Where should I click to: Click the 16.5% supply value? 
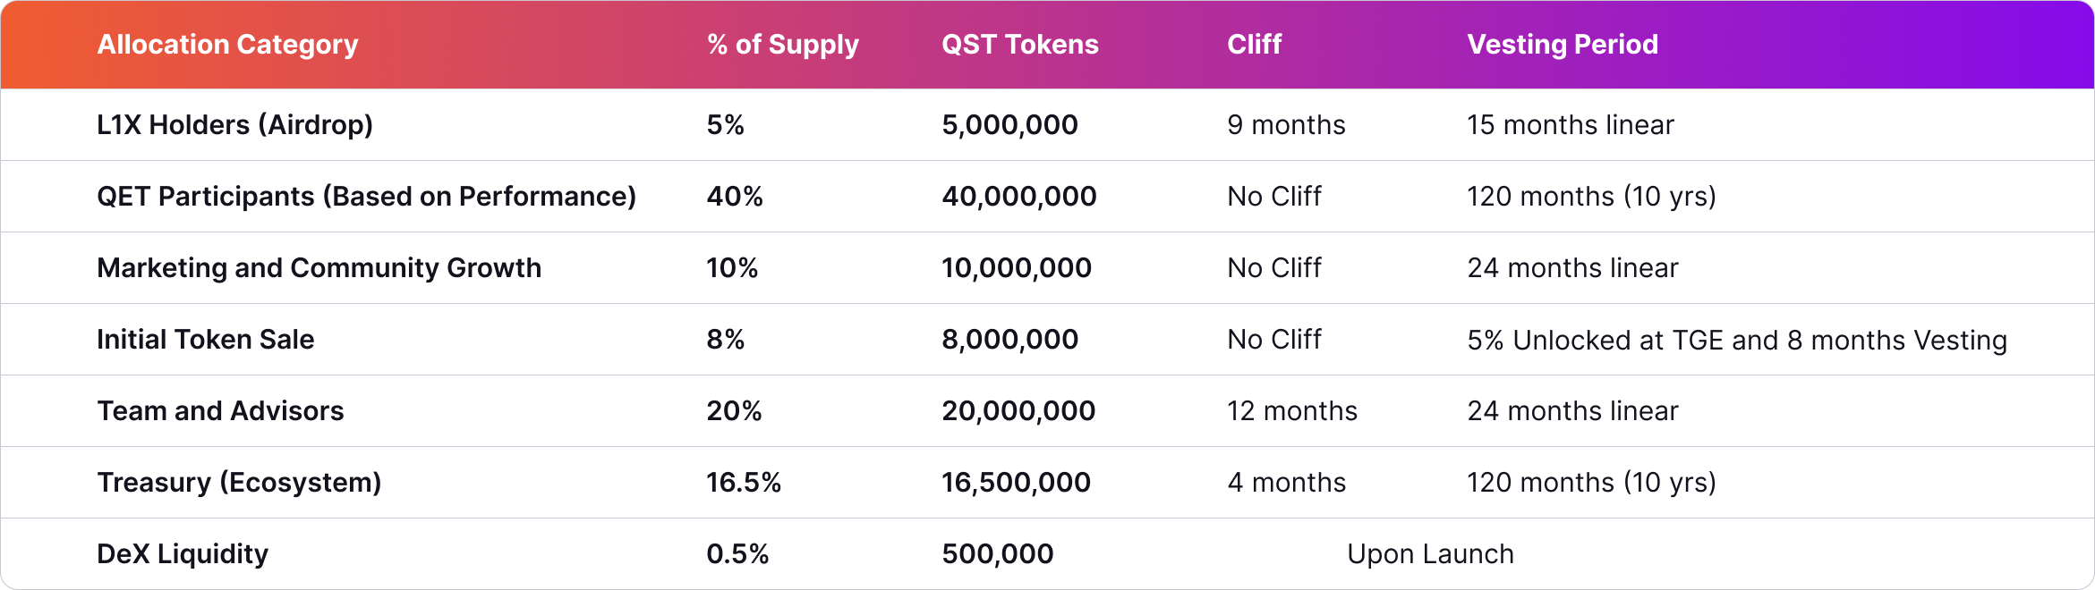[x=743, y=483]
